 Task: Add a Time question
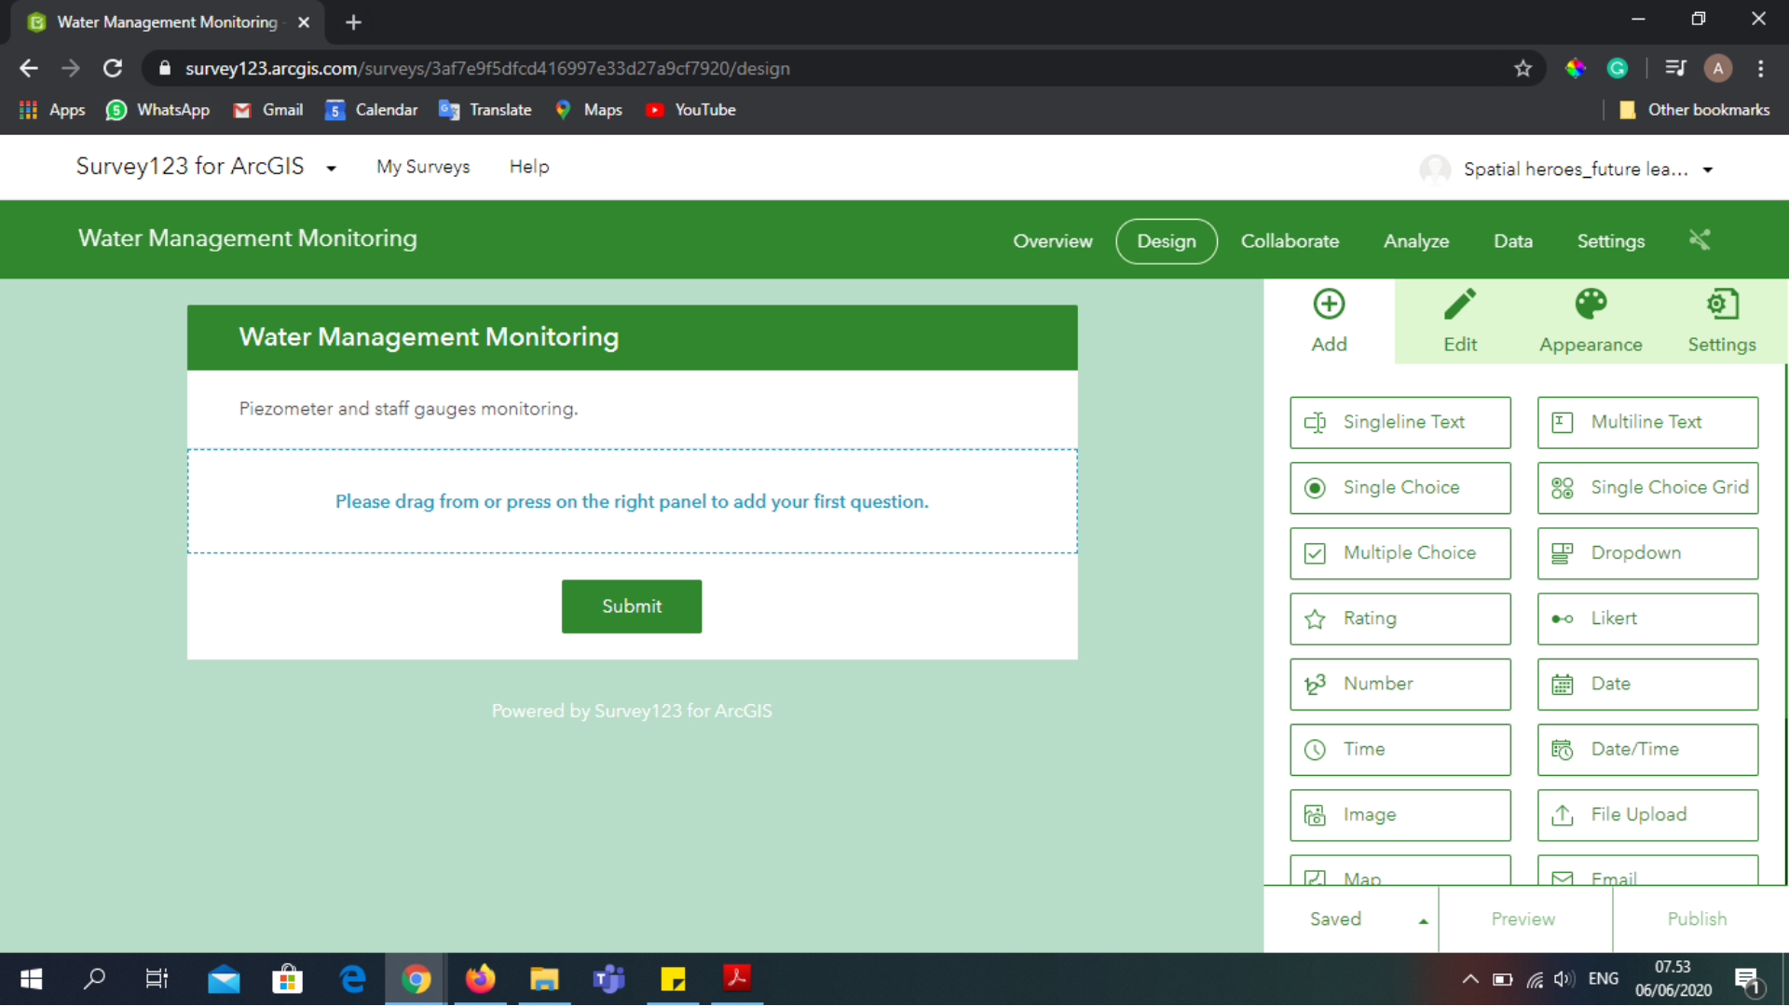click(x=1400, y=750)
